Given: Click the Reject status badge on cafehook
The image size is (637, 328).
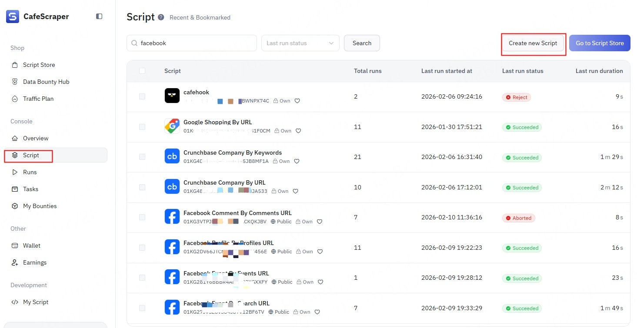Looking at the screenshot, I should pos(516,97).
